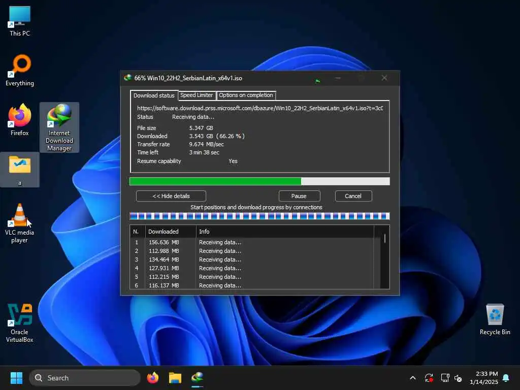Click the Hide details button
The width and height of the screenshot is (520, 390).
pos(171,196)
